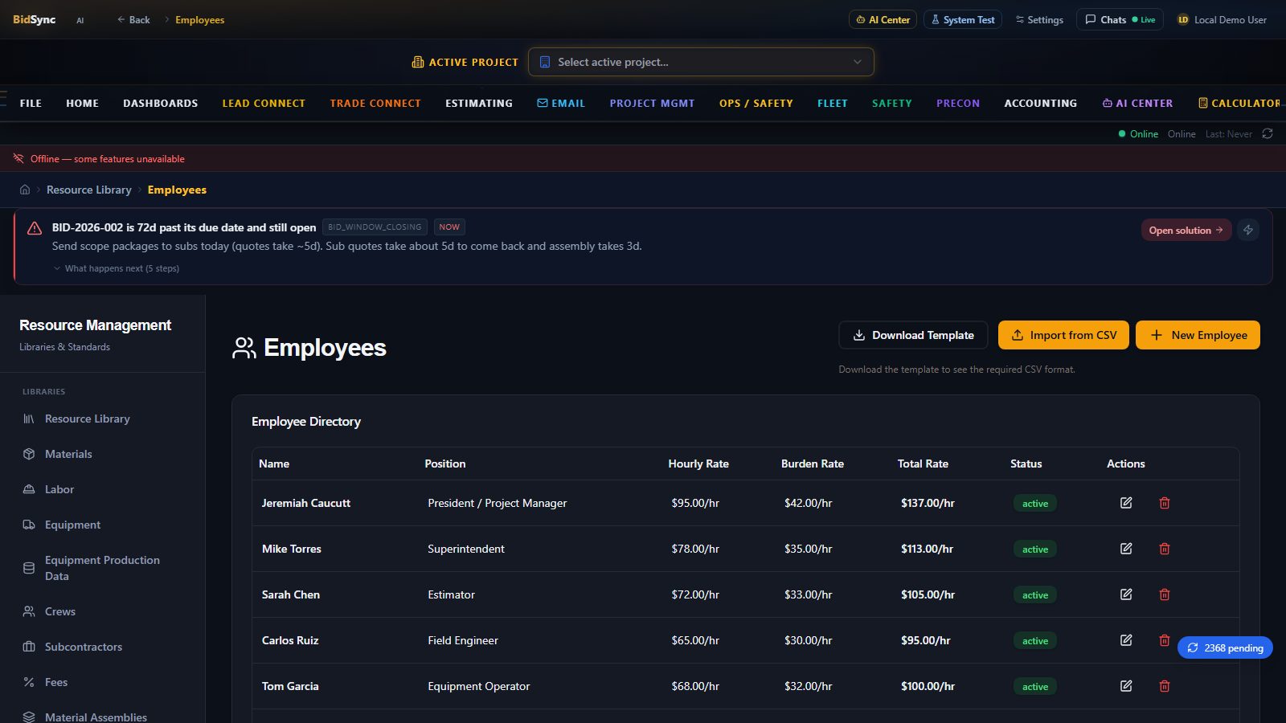This screenshot has height=723, width=1286.
Task: Open the EMAIL menu item
Action: tap(561, 103)
